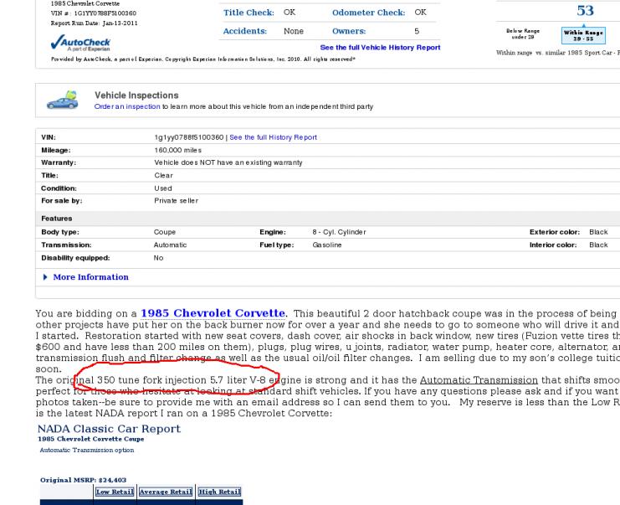Select the Average Retail column header
This screenshot has height=505, width=620.
click(x=166, y=492)
